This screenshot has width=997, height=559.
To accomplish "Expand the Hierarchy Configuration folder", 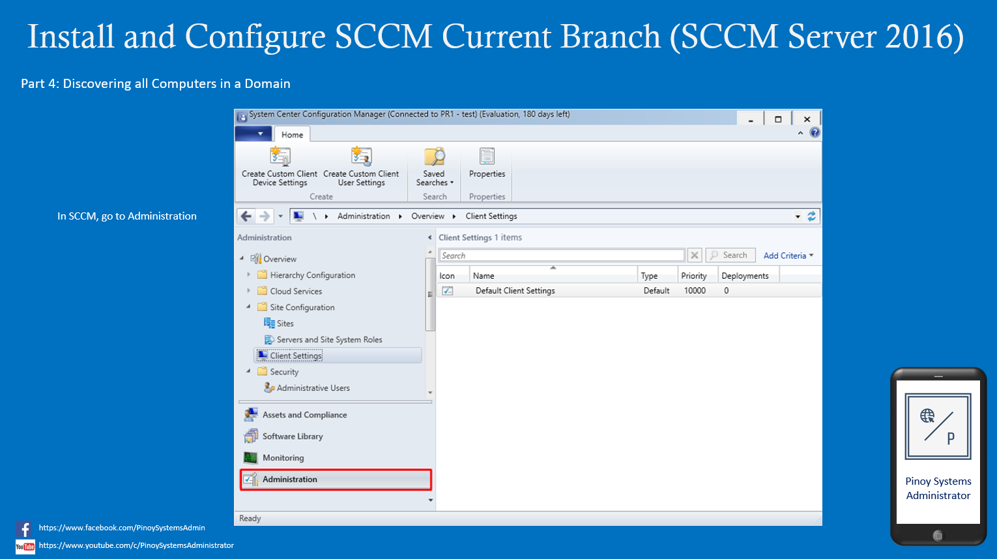I will (248, 275).
